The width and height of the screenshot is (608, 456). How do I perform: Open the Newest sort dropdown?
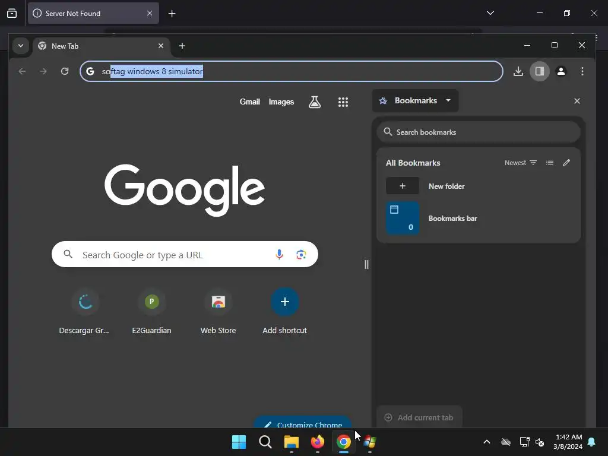click(x=520, y=163)
